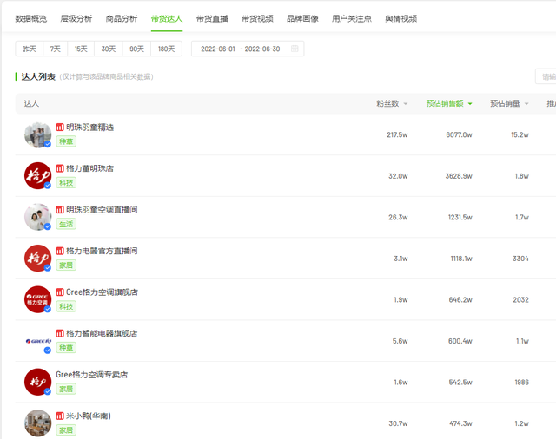Screen dimensions: 556x439
Task: Click red shop icon beside 格力电器官方直播间
Action: pos(60,251)
